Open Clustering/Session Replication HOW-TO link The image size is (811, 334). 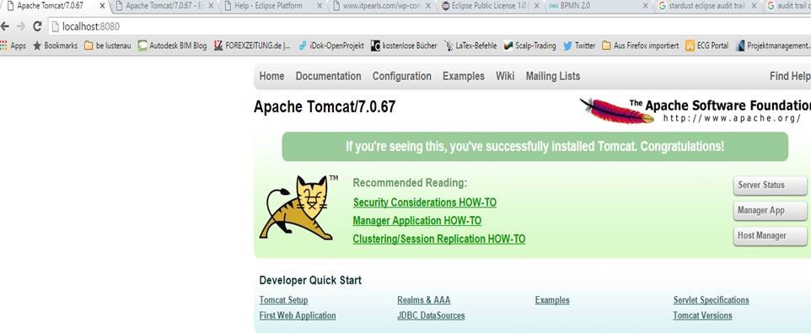pos(439,240)
